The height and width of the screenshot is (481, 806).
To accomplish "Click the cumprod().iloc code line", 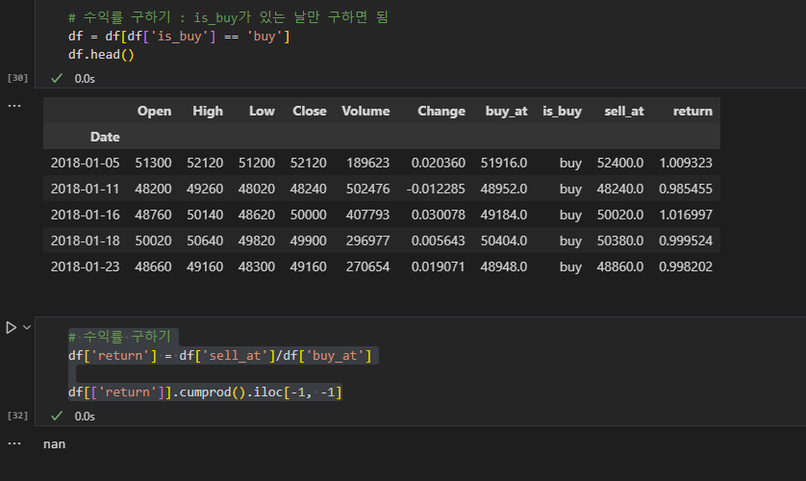I will click(x=205, y=392).
